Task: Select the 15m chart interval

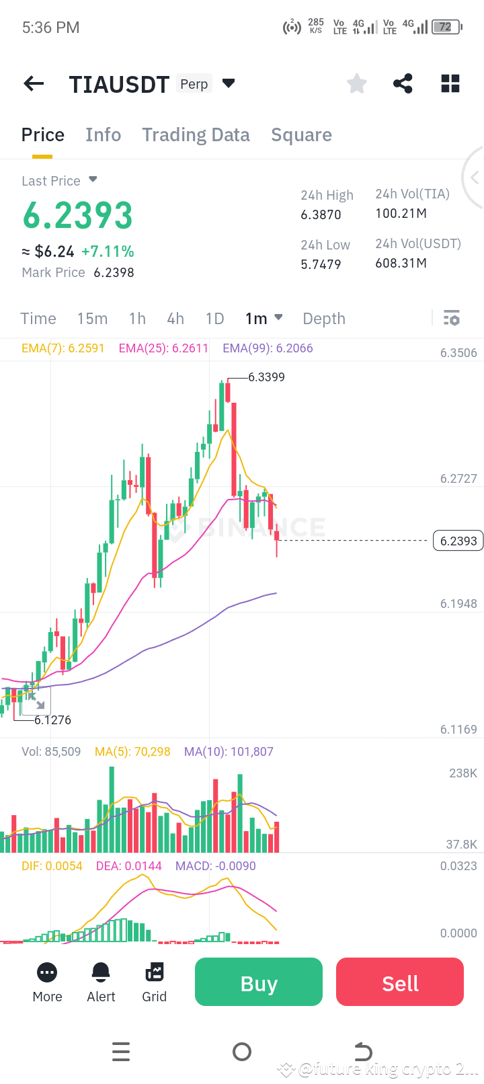Action: [92, 318]
